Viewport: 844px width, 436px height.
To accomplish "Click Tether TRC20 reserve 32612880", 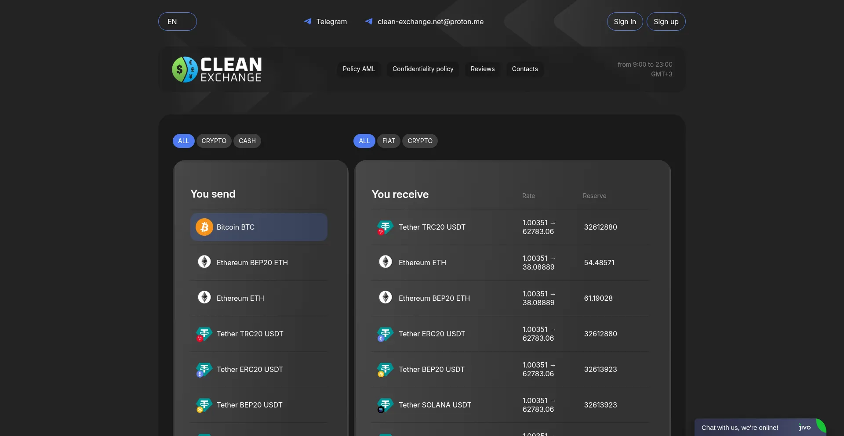I will pyautogui.click(x=600, y=227).
